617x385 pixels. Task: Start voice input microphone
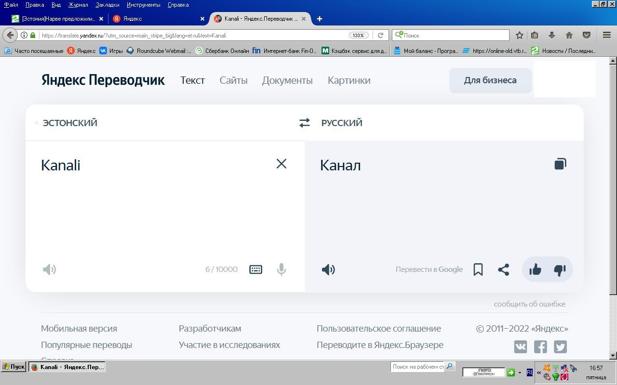(282, 269)
